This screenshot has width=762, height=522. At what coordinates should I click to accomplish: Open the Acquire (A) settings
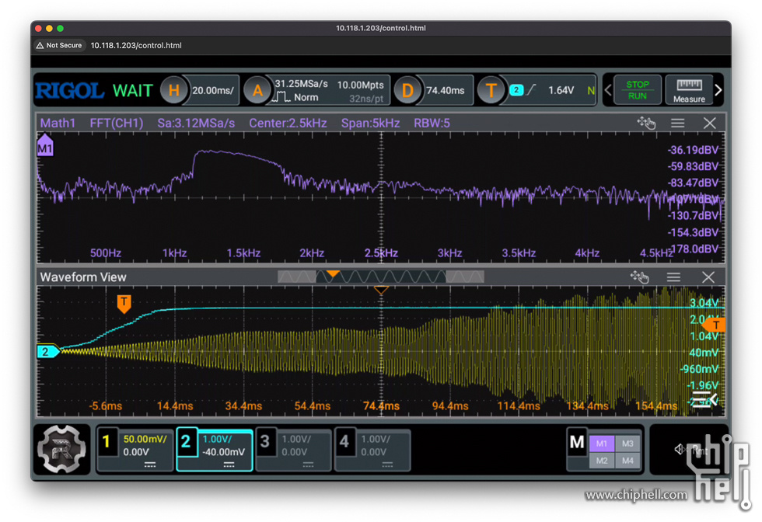pyautogui.click(x=257, y=90)
